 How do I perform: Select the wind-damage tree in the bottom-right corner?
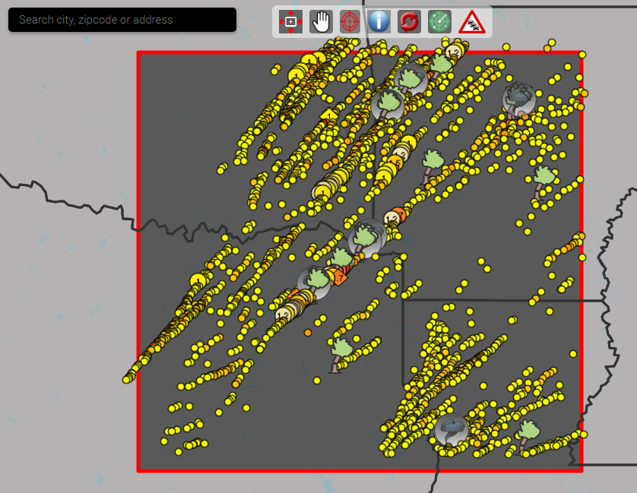coord(527,435)
